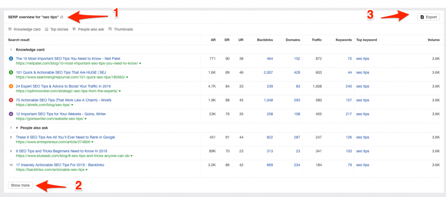Click the red position 5 badge
The image size is (446, 197).
pos(11,100)
